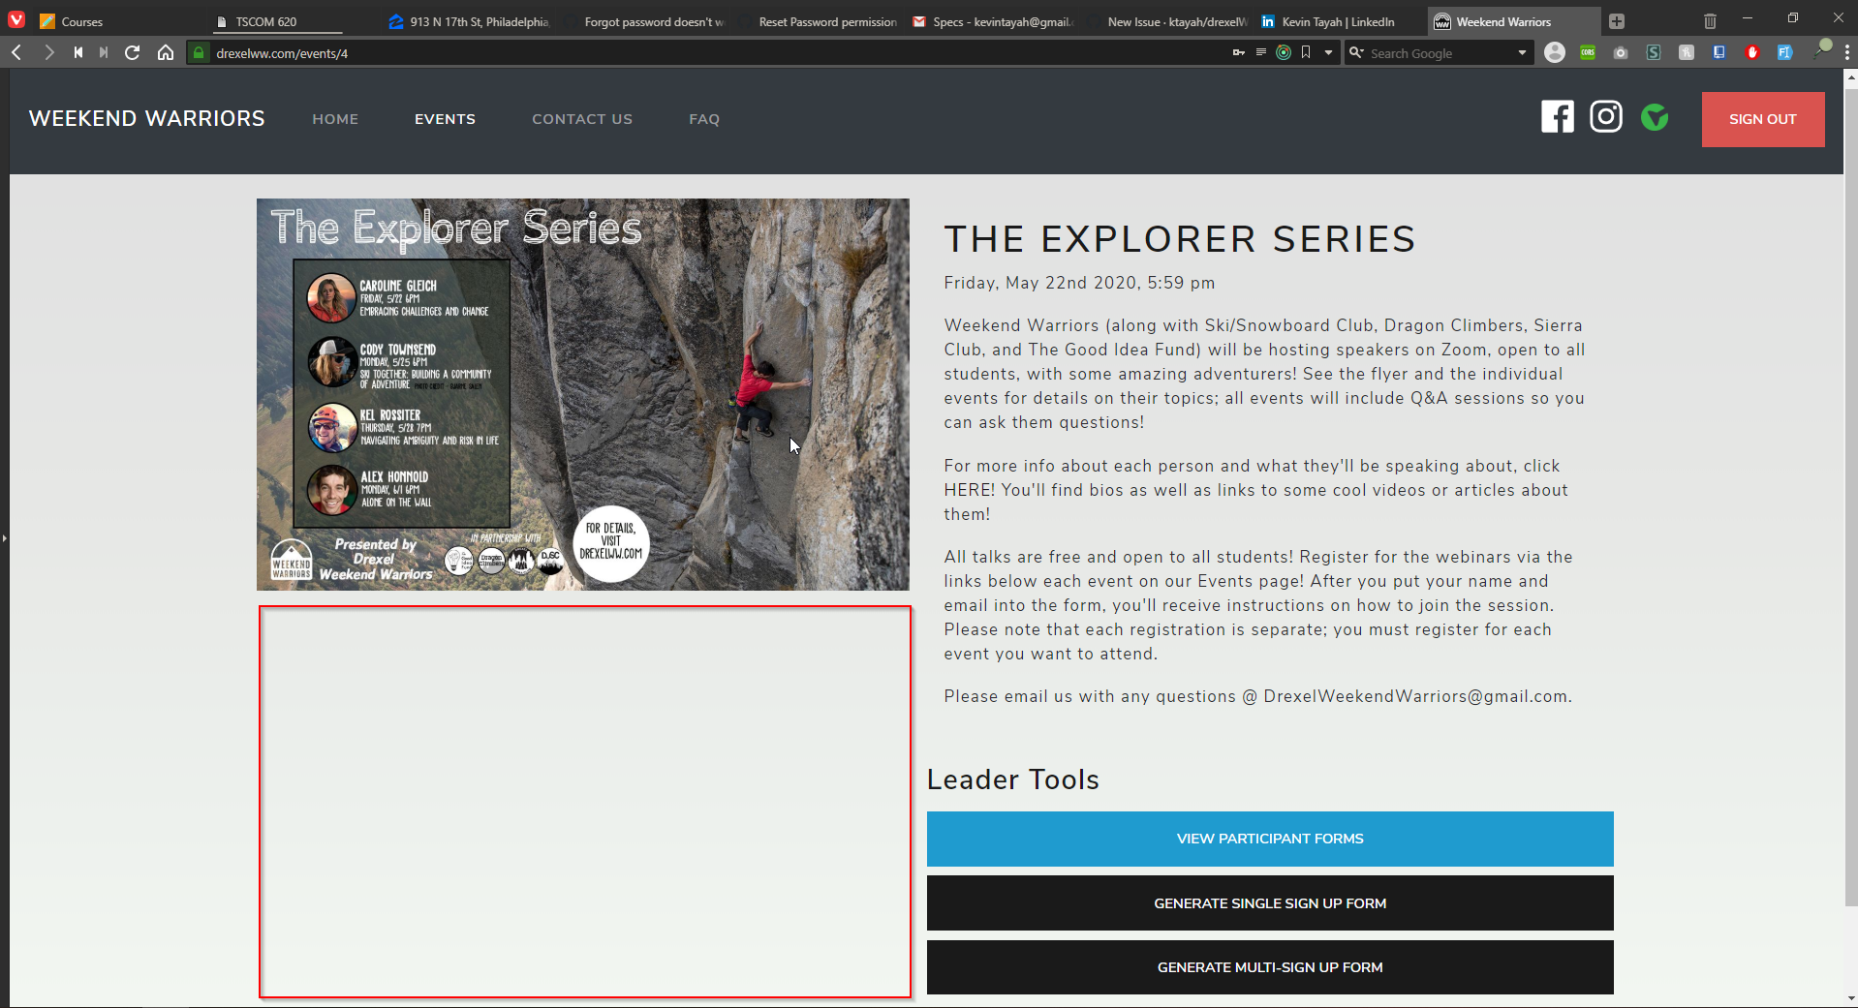Click the fast forward navigation button
Viewport: 1858px width, 1008px height.
click(x=104, y=52)
